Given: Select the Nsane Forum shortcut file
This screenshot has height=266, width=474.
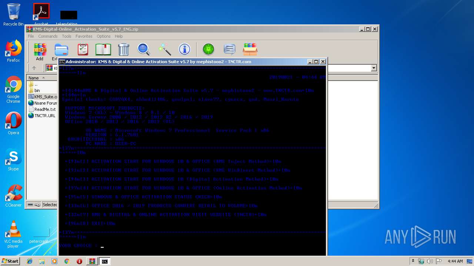Looking at the screenshot, I should point(43,103).
